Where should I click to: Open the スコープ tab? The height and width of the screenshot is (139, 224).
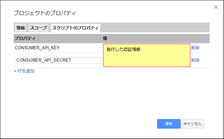39,28
